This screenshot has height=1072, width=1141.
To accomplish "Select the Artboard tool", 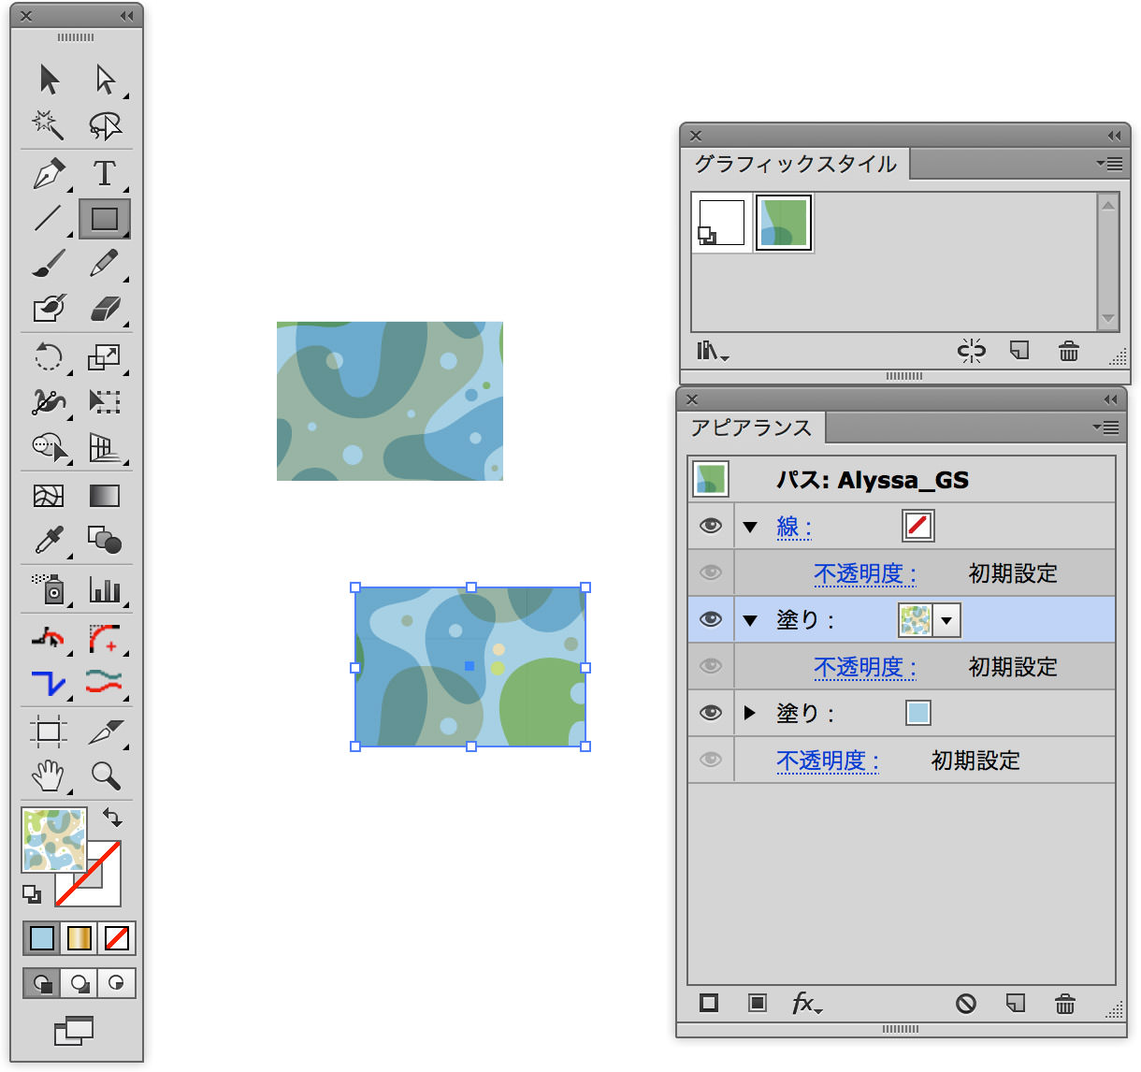I will click(x=49, y=731).
